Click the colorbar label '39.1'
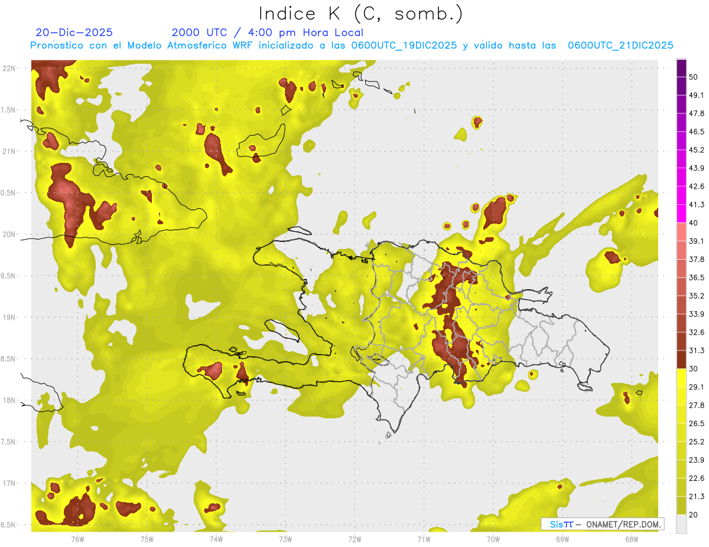709x547 pixels. tap(696, 241)
